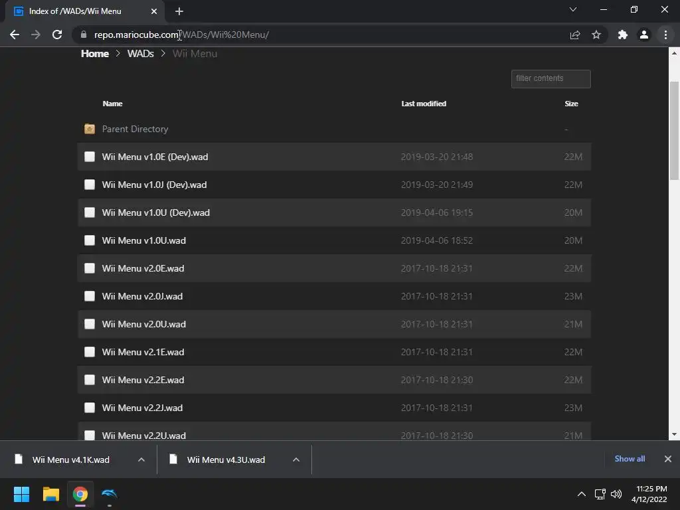Open downloaded Wii Menu v4.3U.wad item
680x510 pixels.
(x=226, y=460)
